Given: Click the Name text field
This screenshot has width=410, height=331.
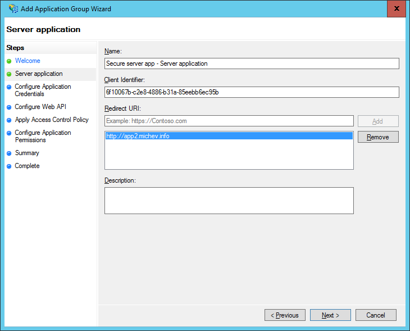Looking at the screenshot, I should (x=252, y=64).
